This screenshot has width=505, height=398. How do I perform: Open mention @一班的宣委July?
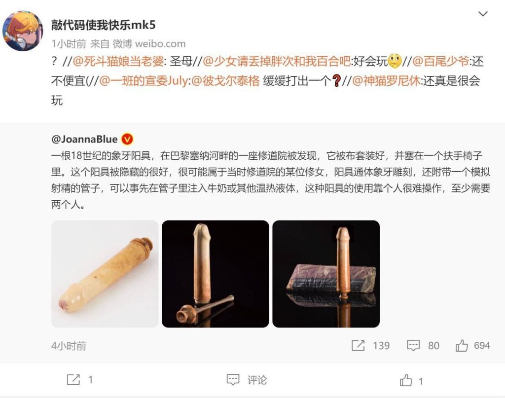tap(144, 80)
